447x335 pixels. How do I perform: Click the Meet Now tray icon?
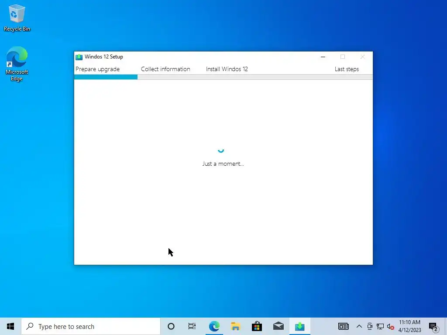[370, 326]
